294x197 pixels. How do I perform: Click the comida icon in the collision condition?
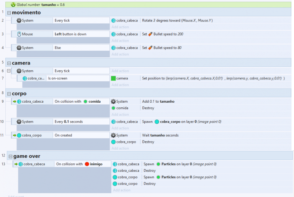[85, 102]
